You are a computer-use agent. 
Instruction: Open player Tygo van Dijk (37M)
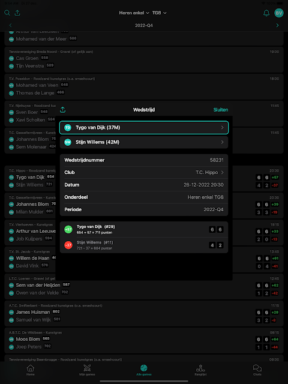tap(144, 128)
